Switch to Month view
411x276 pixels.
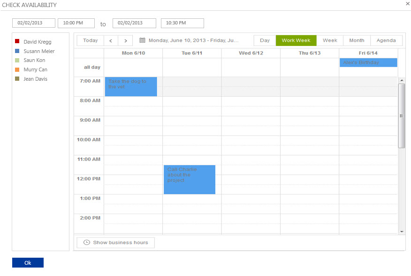tap(357, 40)
